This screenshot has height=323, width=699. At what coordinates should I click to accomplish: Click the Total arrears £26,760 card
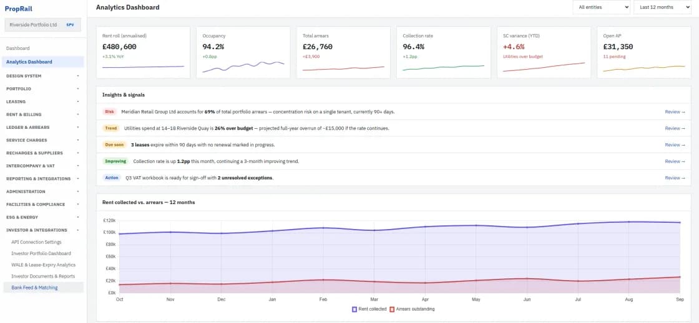click(x=343, y=52)
